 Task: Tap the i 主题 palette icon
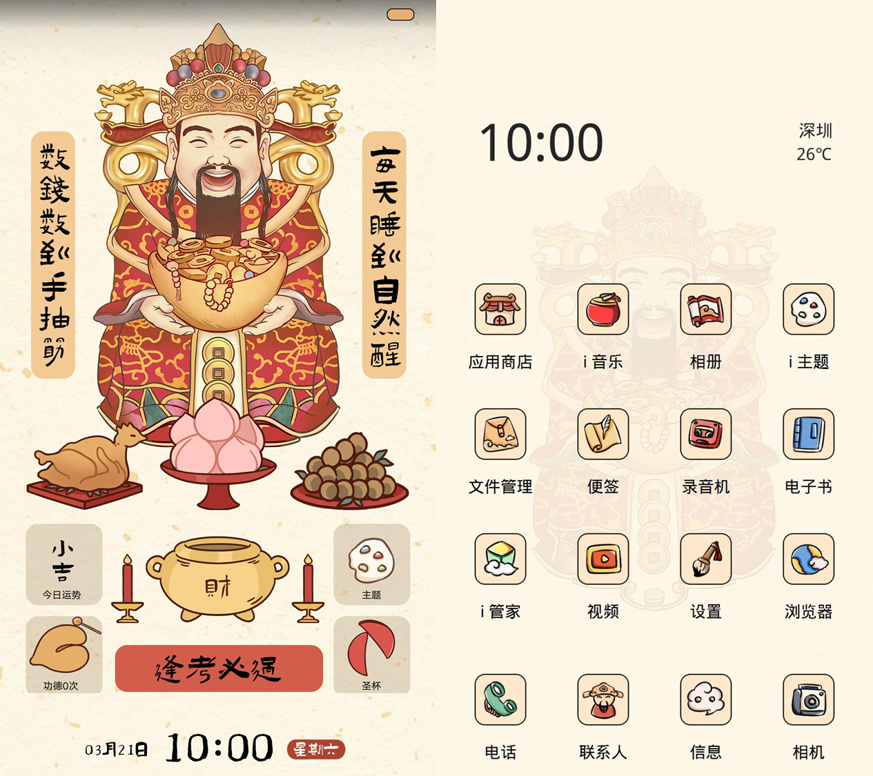809,309
